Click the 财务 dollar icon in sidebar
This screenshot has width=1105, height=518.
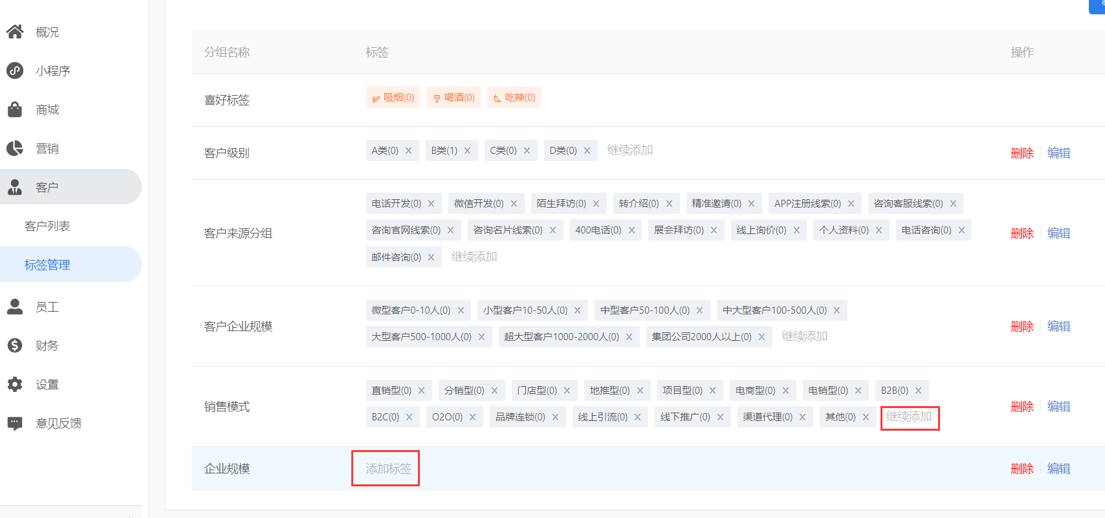coord(15,345)
